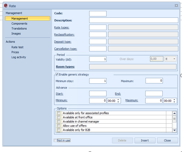Open the Rate test action
This screenshot has height=152, width=182.
(17, 47)
